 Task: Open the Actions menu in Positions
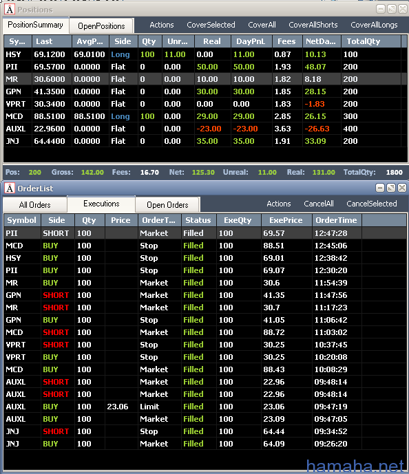(x=162, y=25)
